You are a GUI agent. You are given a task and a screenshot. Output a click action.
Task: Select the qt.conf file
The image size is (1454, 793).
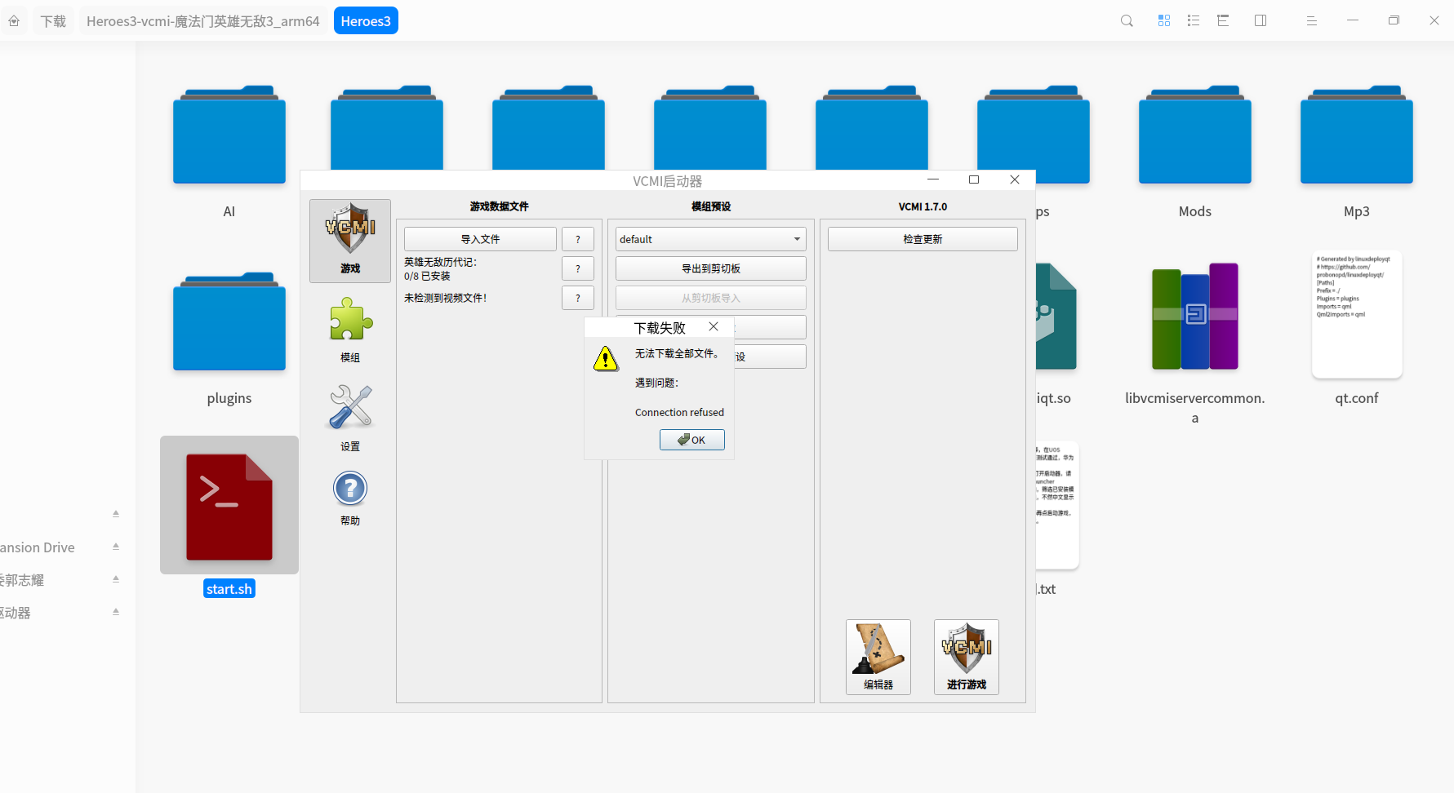click(1357, 328)
